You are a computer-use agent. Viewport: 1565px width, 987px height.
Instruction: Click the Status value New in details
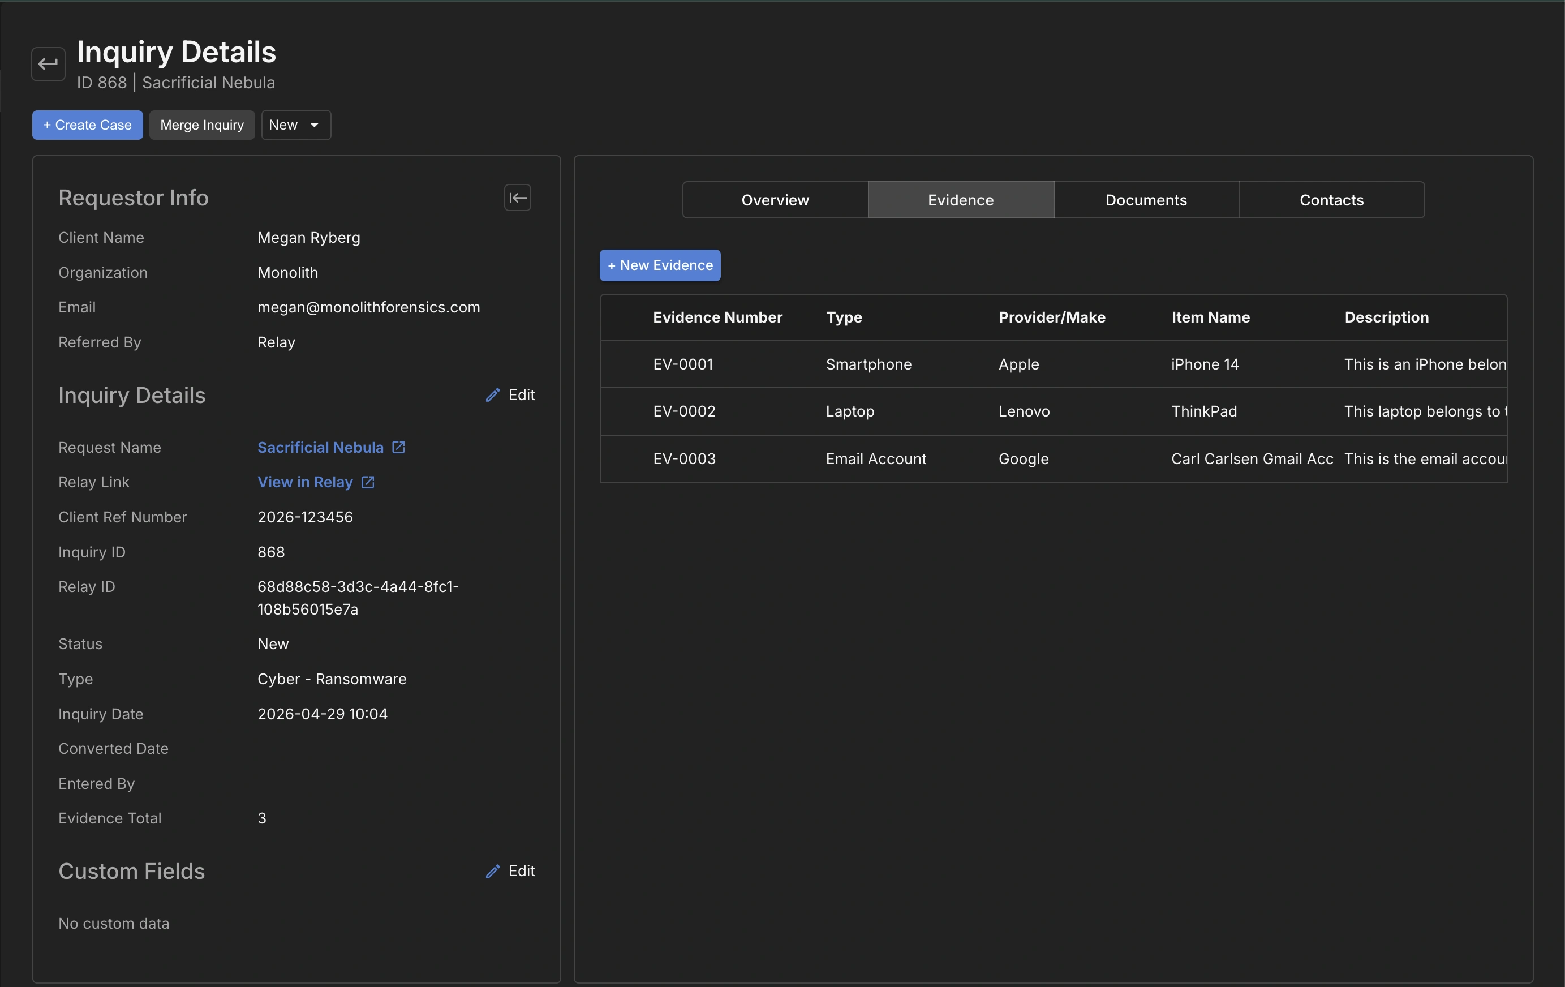(x=273, y=643)
